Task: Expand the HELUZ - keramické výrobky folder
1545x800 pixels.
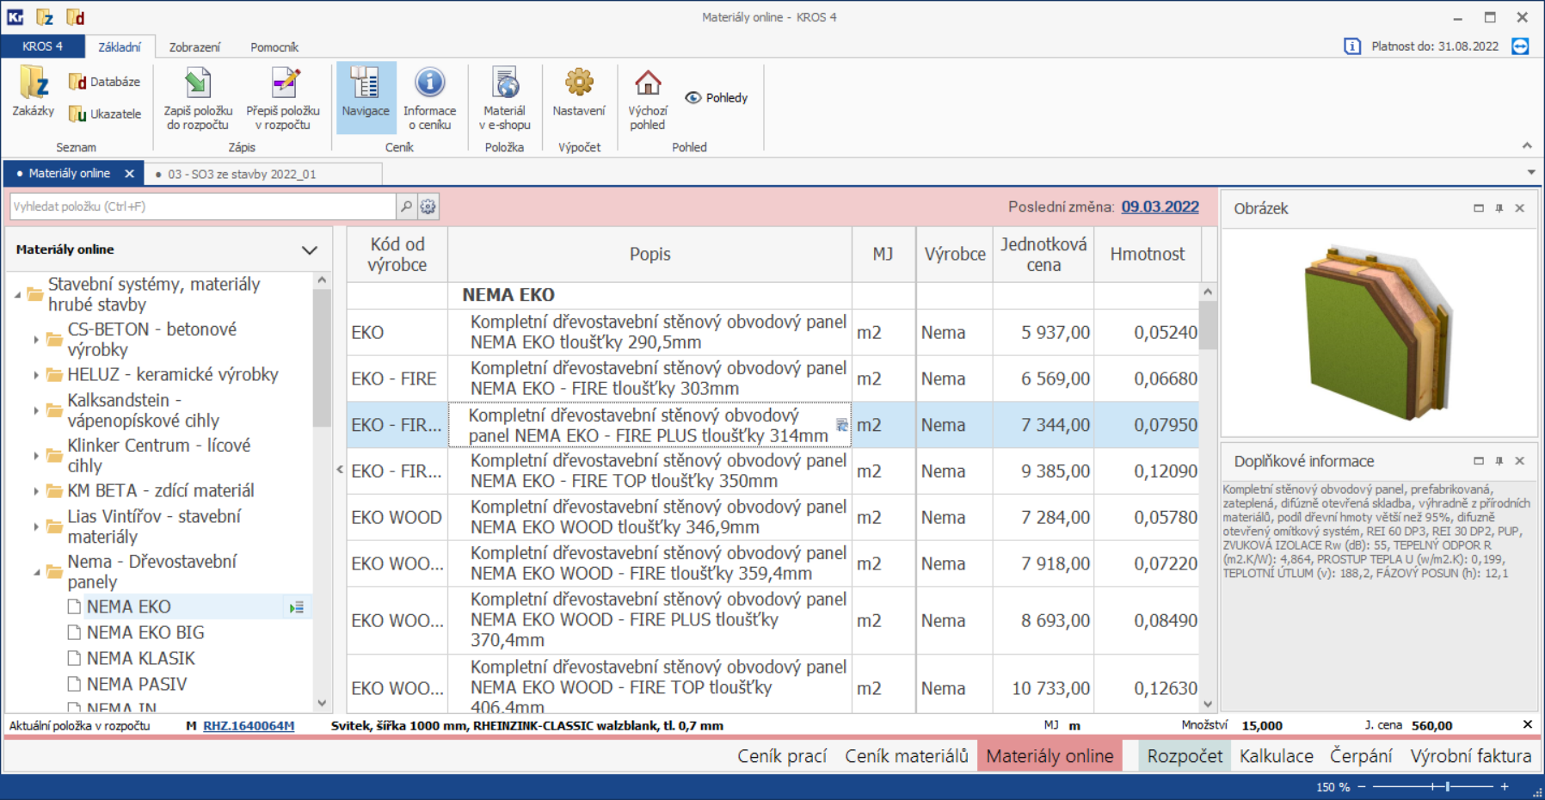Action: [x=36, y=375]
